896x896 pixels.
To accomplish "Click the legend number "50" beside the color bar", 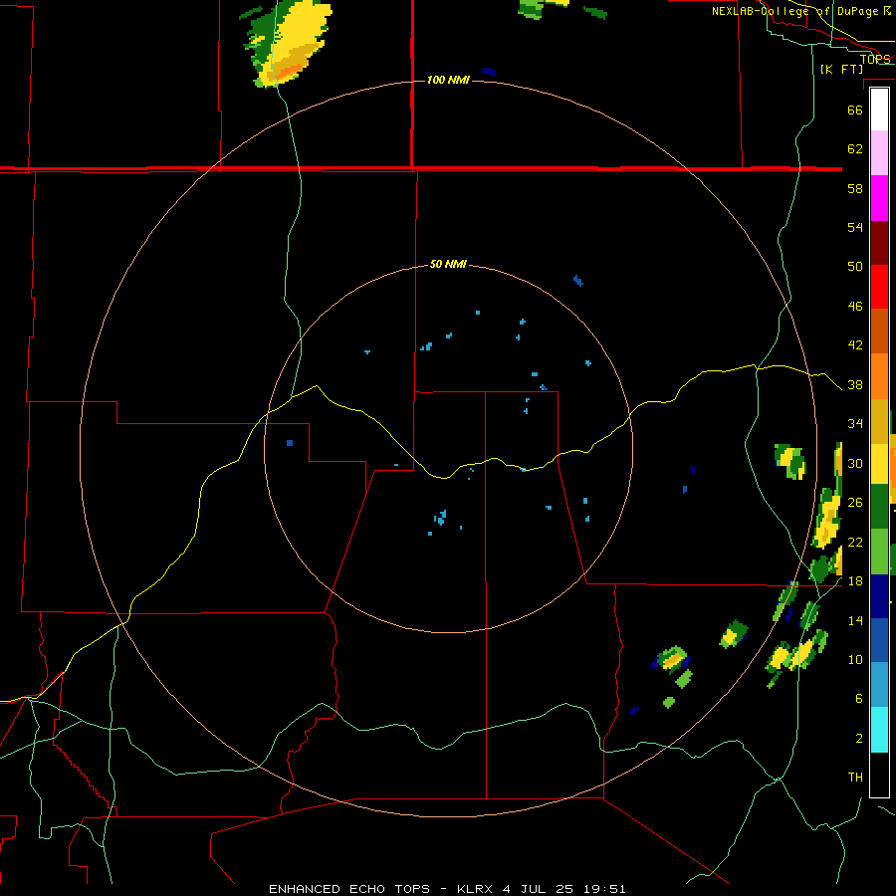I will 855,266.
